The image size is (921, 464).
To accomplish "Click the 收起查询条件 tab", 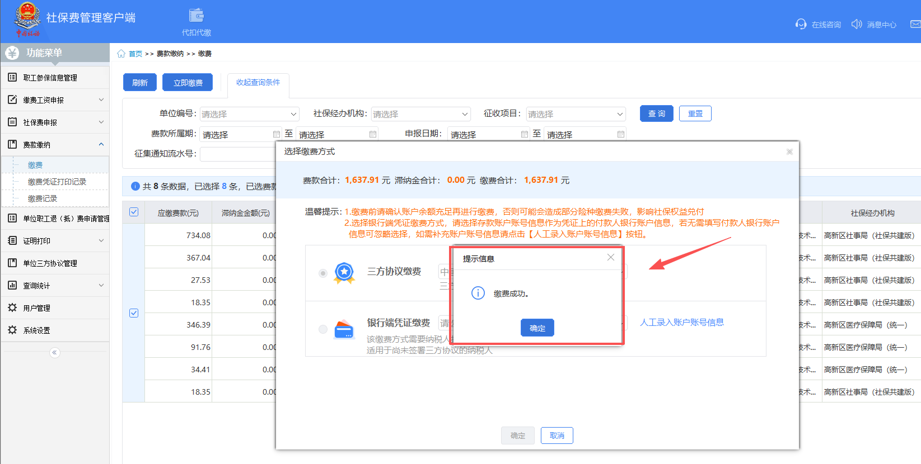I will pyautogui.click(x=258, y=82).
